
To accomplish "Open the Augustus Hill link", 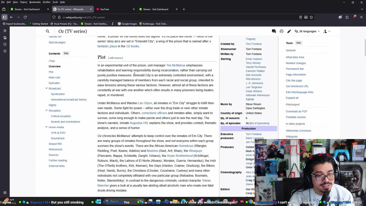I will click(x=139, y=123).
